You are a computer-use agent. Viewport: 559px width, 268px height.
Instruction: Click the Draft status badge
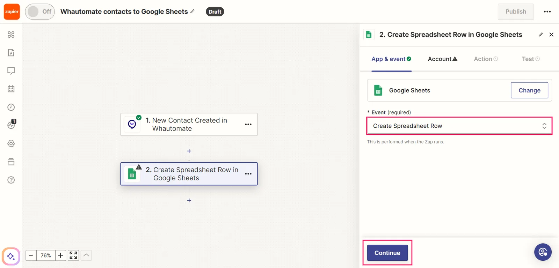[215, 12]
